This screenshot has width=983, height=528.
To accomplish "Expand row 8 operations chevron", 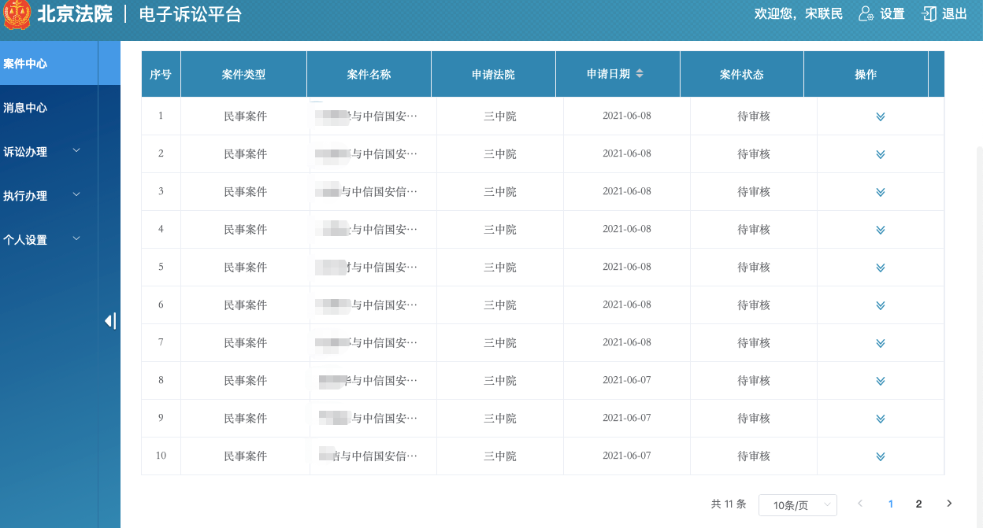I will [x=881, y=381].
